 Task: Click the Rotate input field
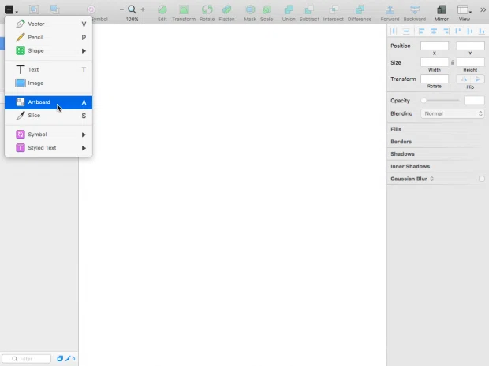(435, 79)
